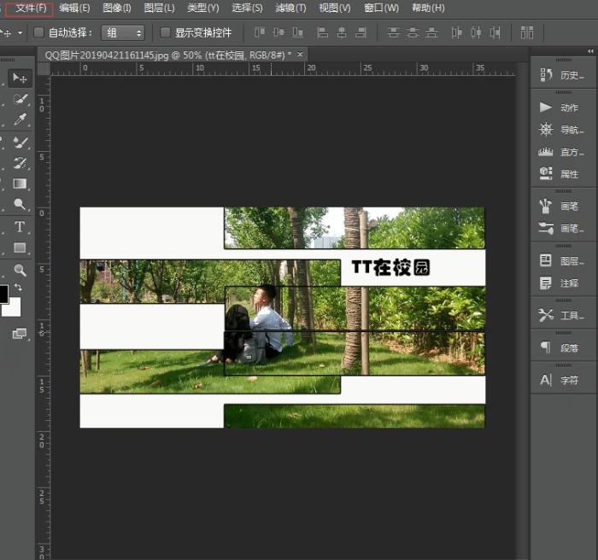Click the black foreground color swatch
The height and width of the screenshot is (560, 598).
(x=3, y=294)
